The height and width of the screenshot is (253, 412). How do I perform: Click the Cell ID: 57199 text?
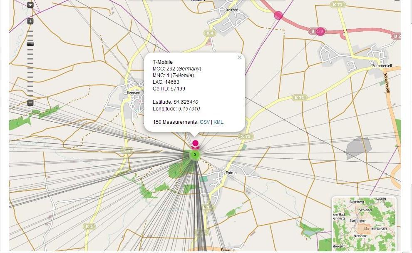[169, 88]
